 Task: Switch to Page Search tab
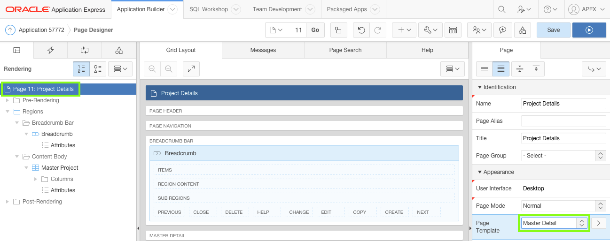(345, 50)
